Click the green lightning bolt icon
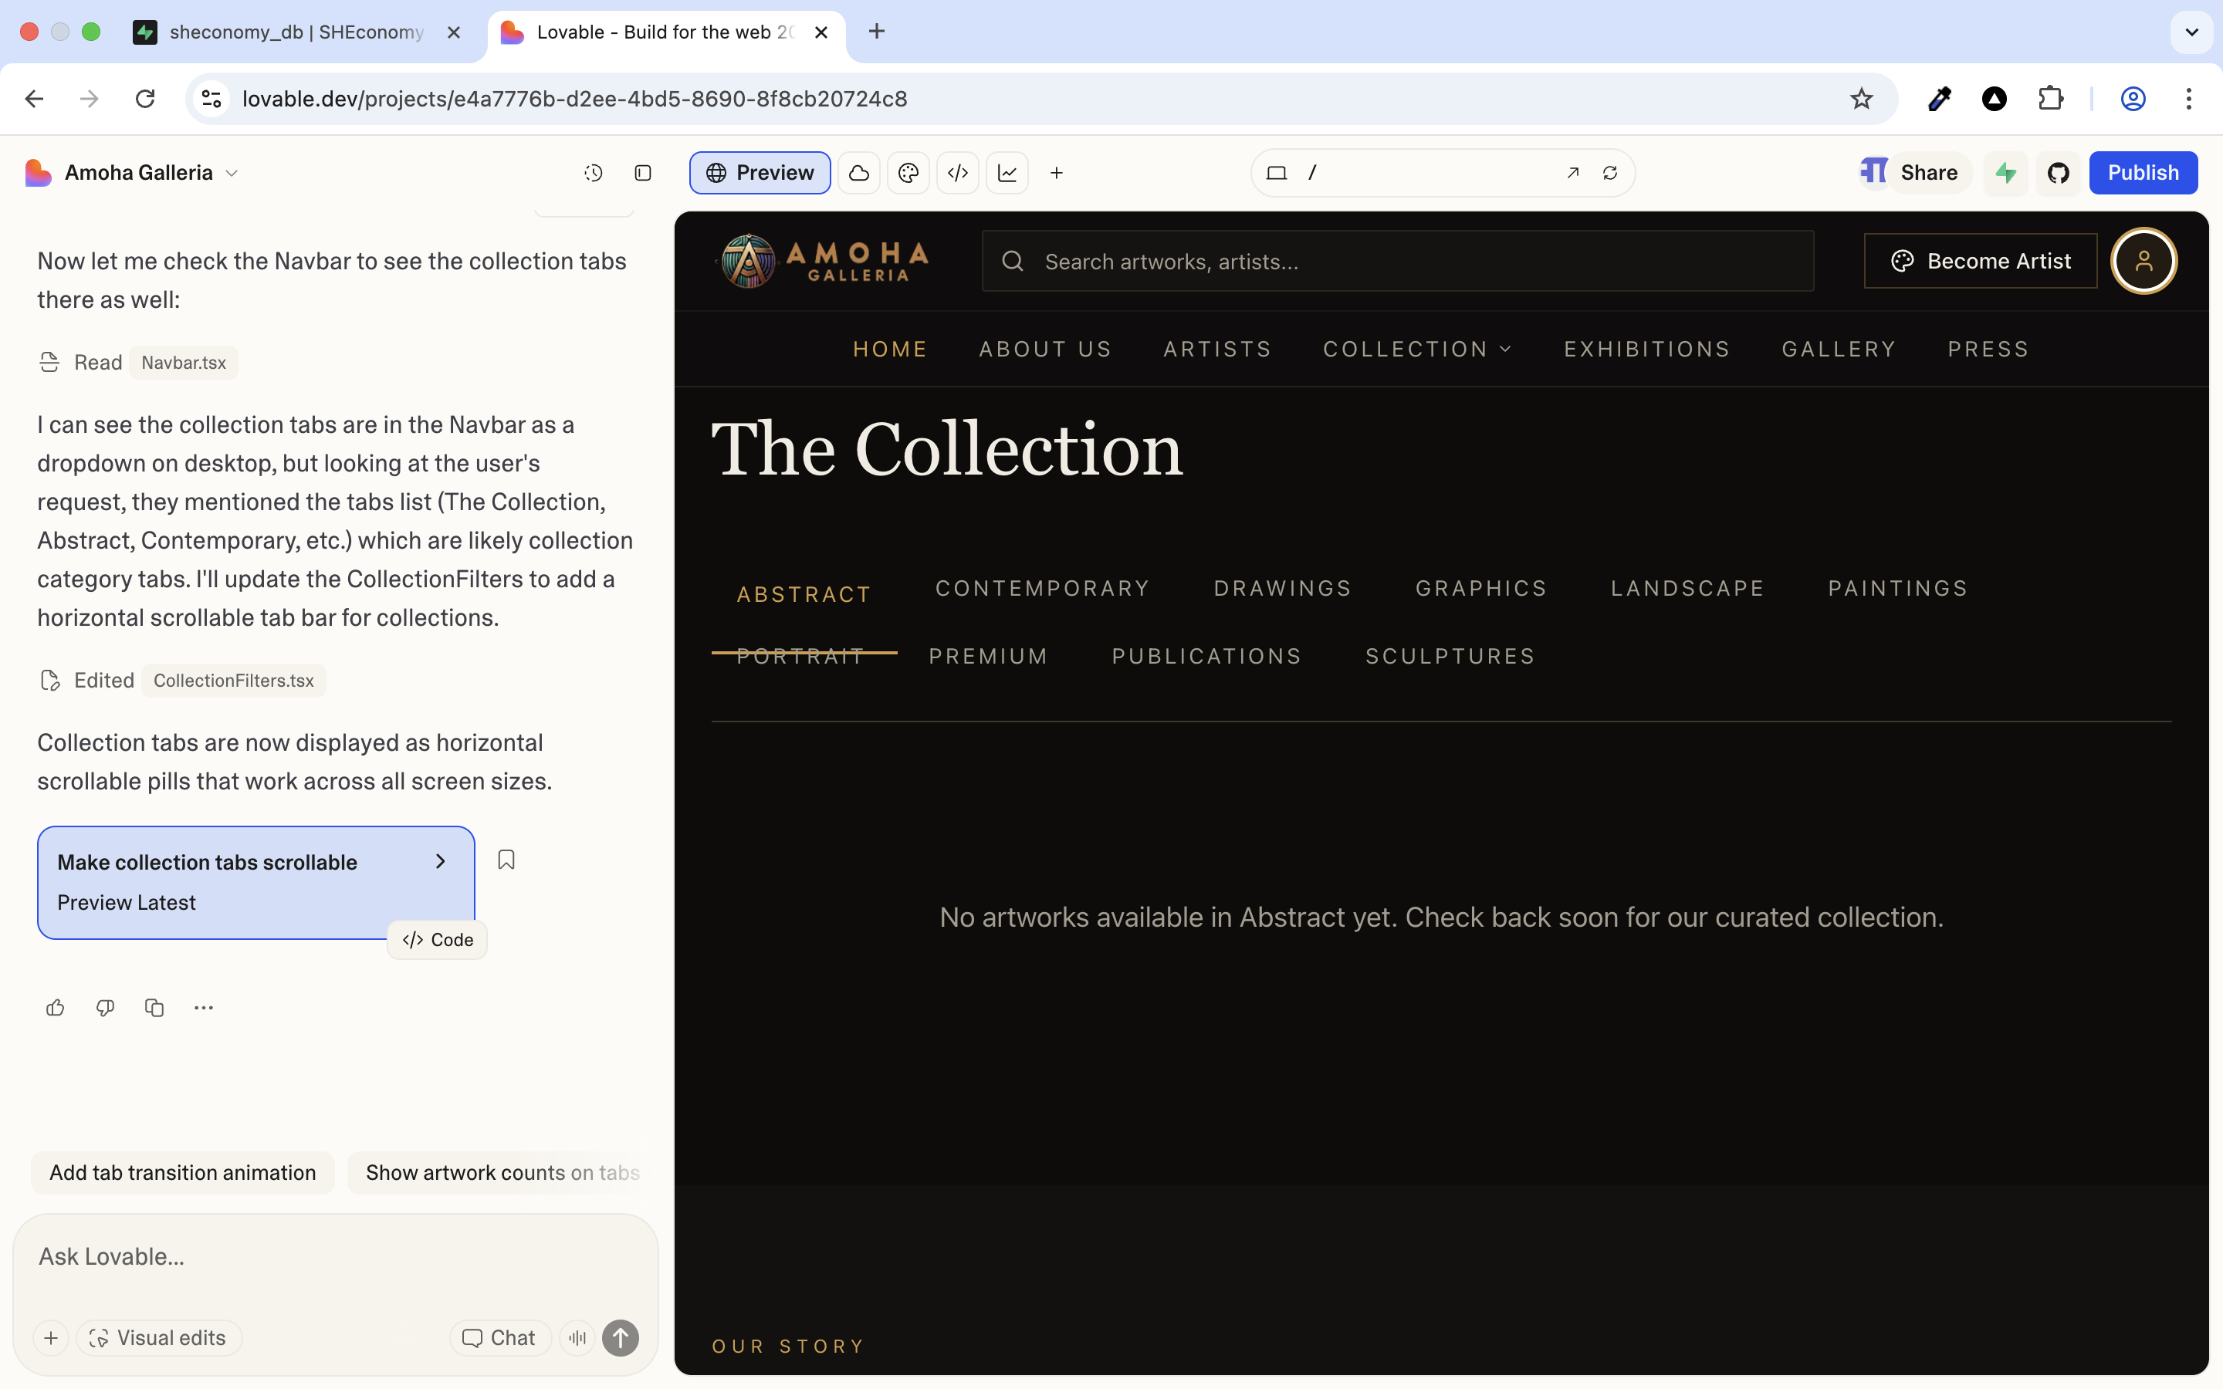2223x1389 pixels. point(2007,173)
